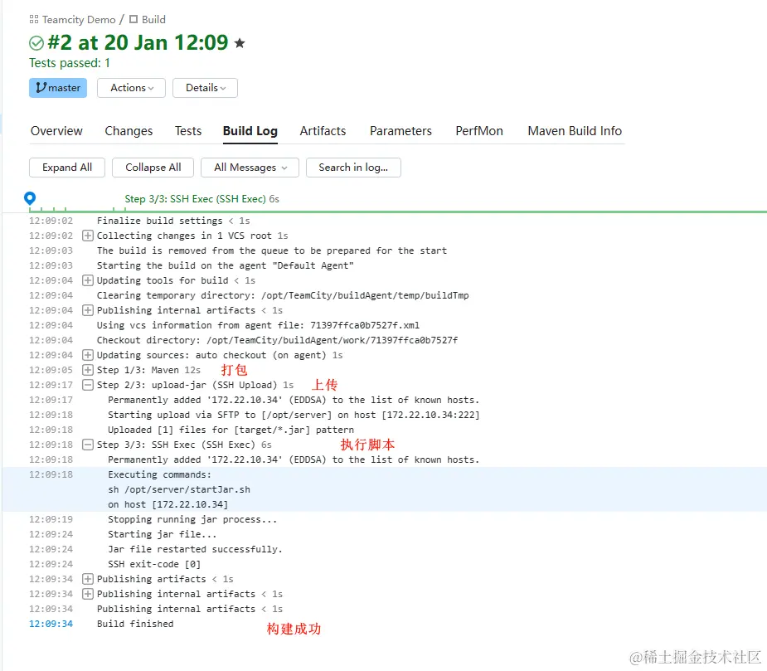The height and width of the screenshot is (671, 767).
Task: Click the Stopping running jar process line
Action: (x=192, y=519)
